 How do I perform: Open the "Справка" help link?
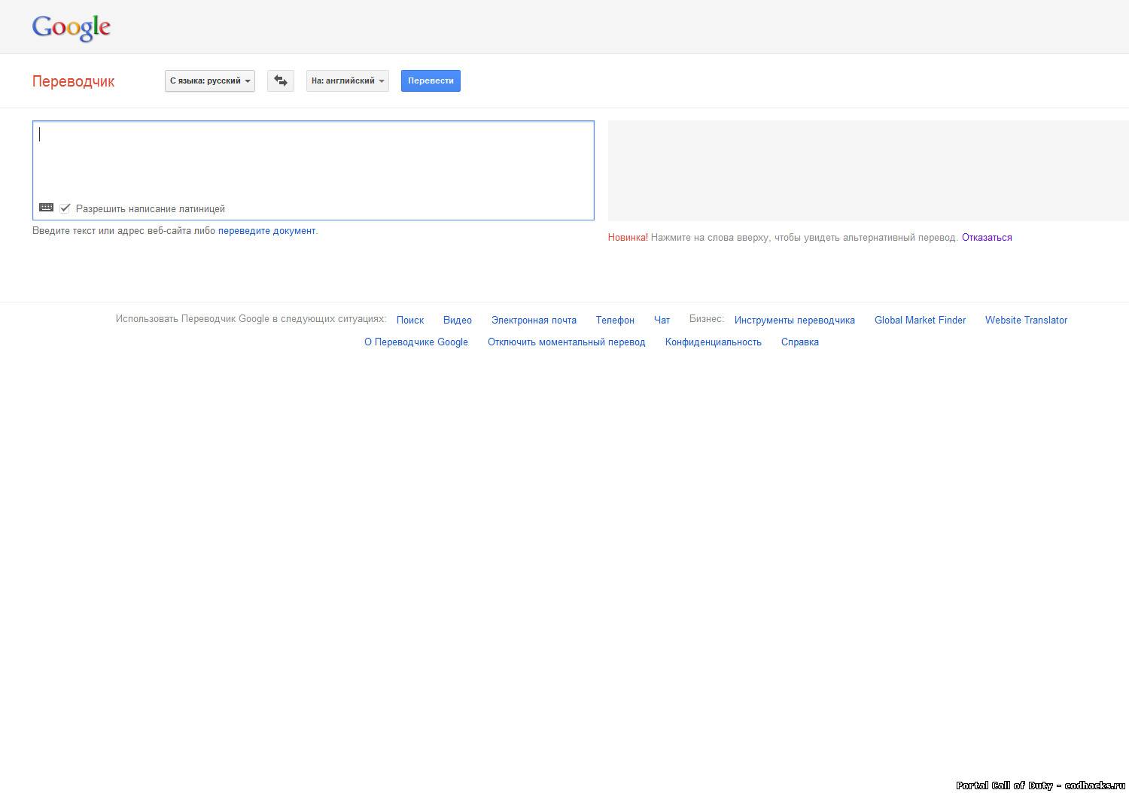point(800,342)
